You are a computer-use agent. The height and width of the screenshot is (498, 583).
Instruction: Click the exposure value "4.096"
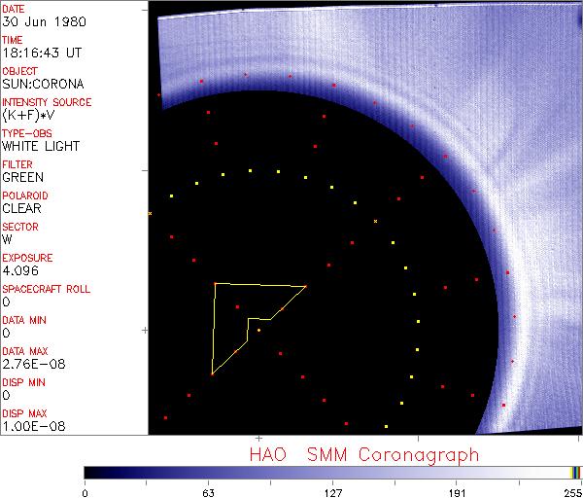coord(20,271)
